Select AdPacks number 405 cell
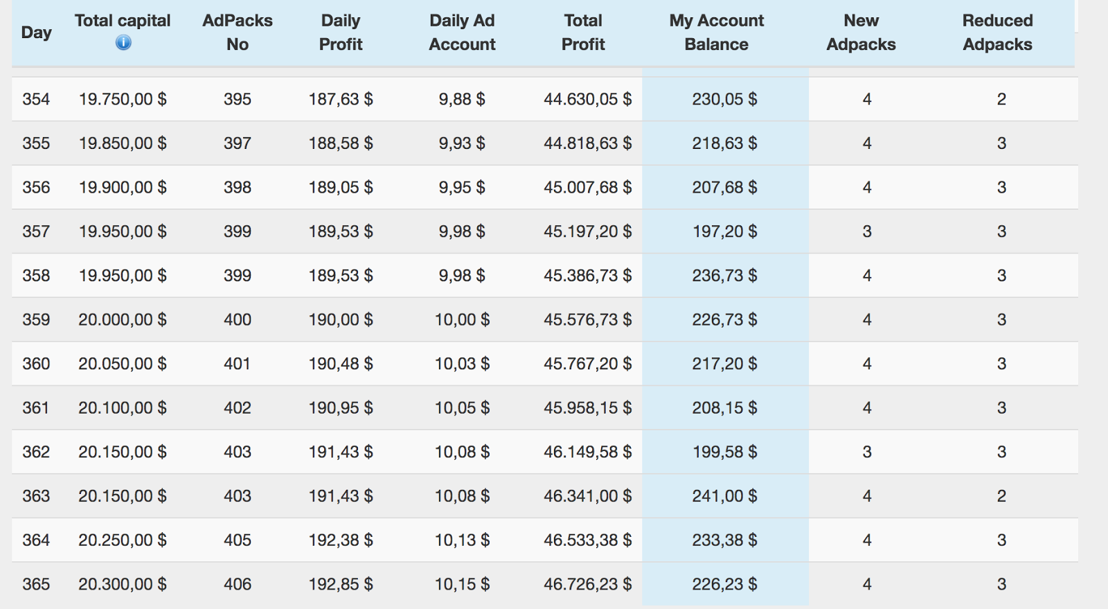The width and height of the screenshot is (1108, 609). tap(238, 540)
